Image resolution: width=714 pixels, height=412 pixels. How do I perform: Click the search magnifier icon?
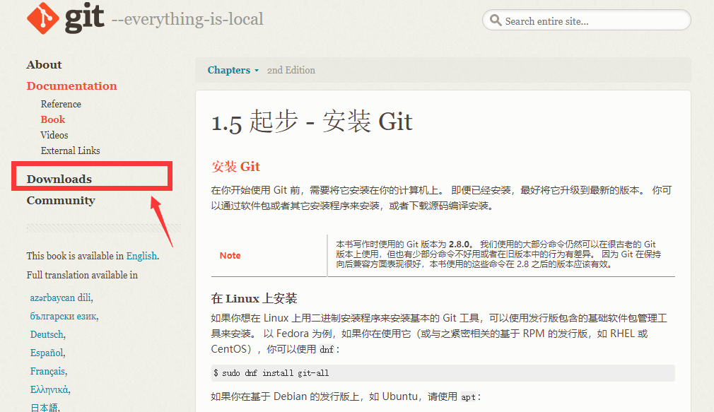click(496, 20)
